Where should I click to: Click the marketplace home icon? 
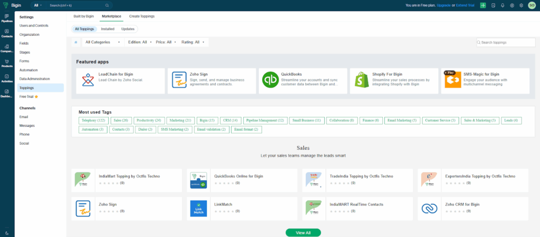tap(75, 42)
